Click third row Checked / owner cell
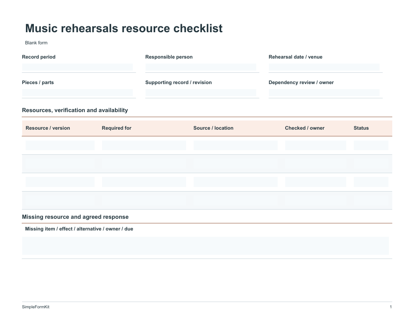The image size is (414, 320). [x=315, y=182]
